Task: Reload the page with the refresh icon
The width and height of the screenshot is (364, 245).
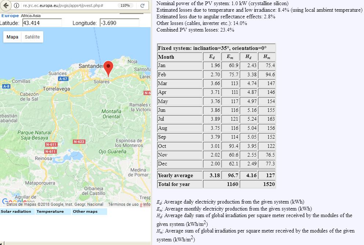Action: coord(143,6)
